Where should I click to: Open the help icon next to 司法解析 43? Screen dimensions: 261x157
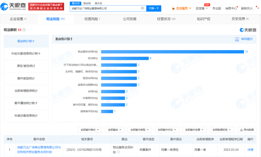point(24,30)
